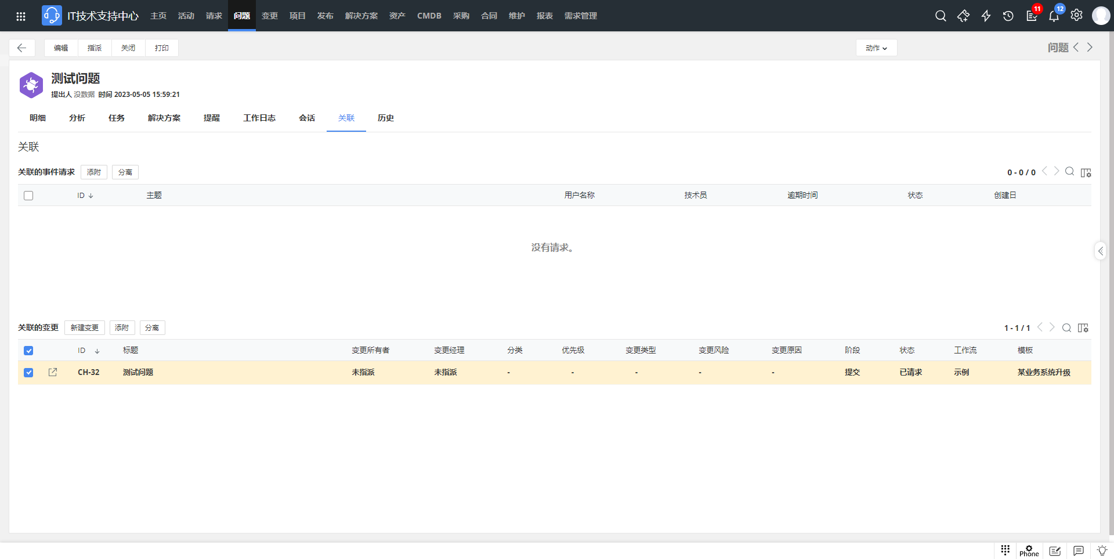
Task: Open the settings gear icon
Action: (1076, 15)
